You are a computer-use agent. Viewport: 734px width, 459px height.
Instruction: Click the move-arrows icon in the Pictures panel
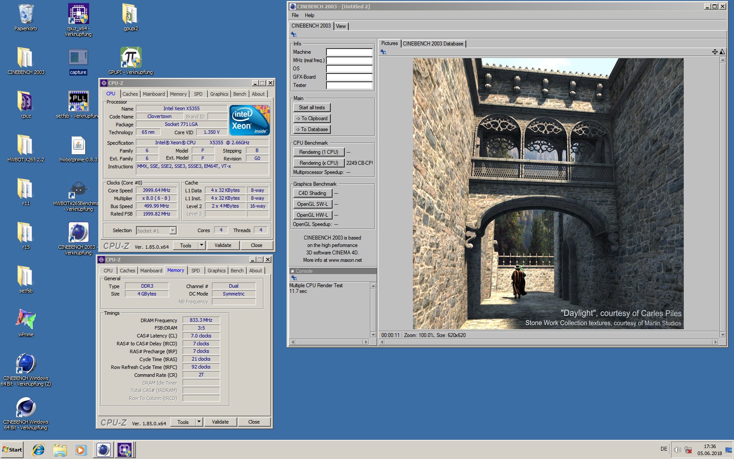point(715,52)
